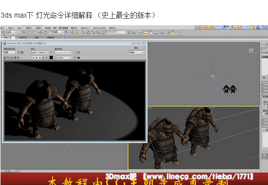
Task: Open the Curve Editor
Action: point(151,32)
